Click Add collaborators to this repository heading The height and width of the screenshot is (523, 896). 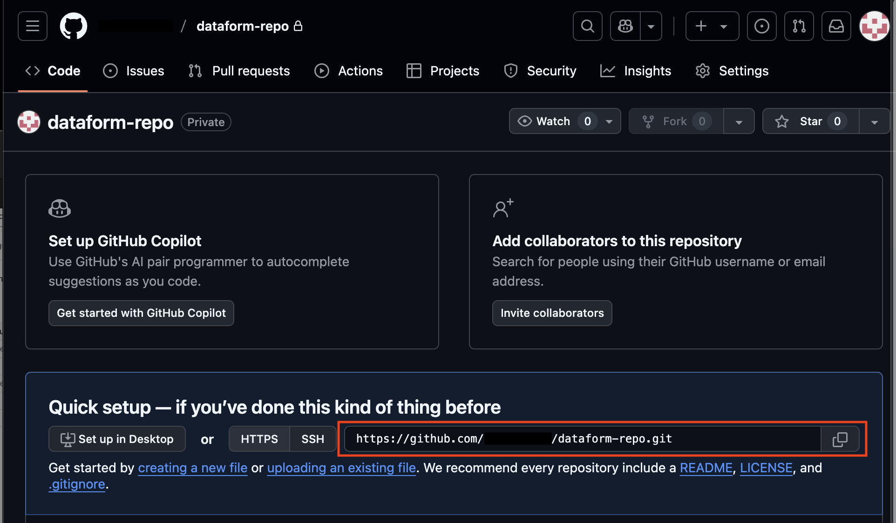(617, 241)
